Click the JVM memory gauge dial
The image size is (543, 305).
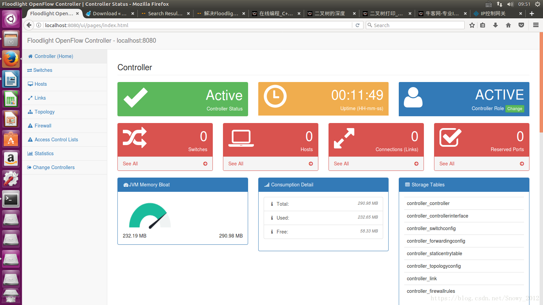click(150, 215)
